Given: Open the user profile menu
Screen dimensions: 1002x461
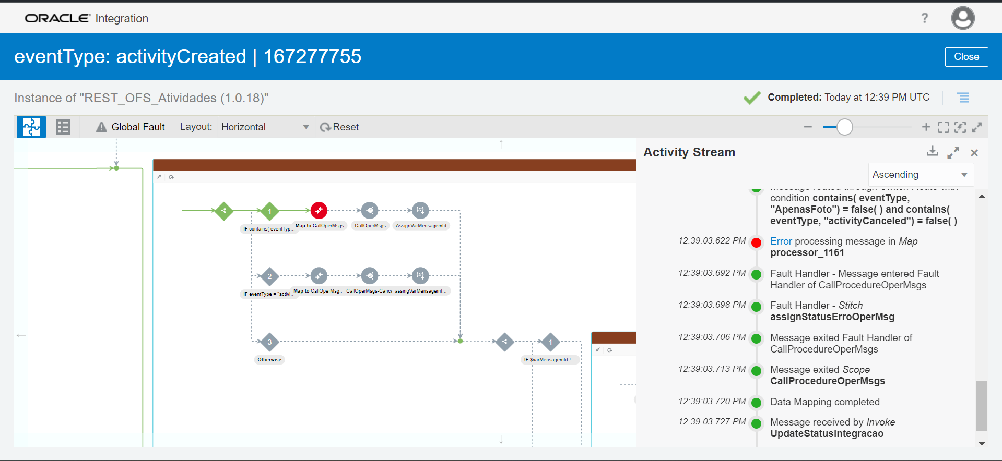Looking at the screenshot, I should 962,18.
